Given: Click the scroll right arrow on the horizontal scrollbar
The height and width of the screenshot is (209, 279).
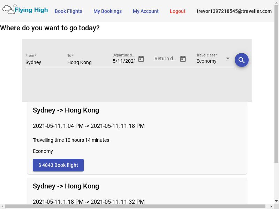Looking at the screenshot, I should click(x=271, y=206).
